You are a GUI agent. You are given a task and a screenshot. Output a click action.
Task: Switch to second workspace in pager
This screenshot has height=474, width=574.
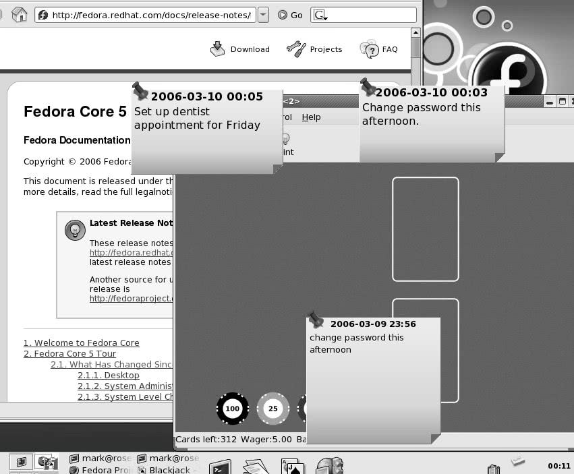click(x=47, y=462)
